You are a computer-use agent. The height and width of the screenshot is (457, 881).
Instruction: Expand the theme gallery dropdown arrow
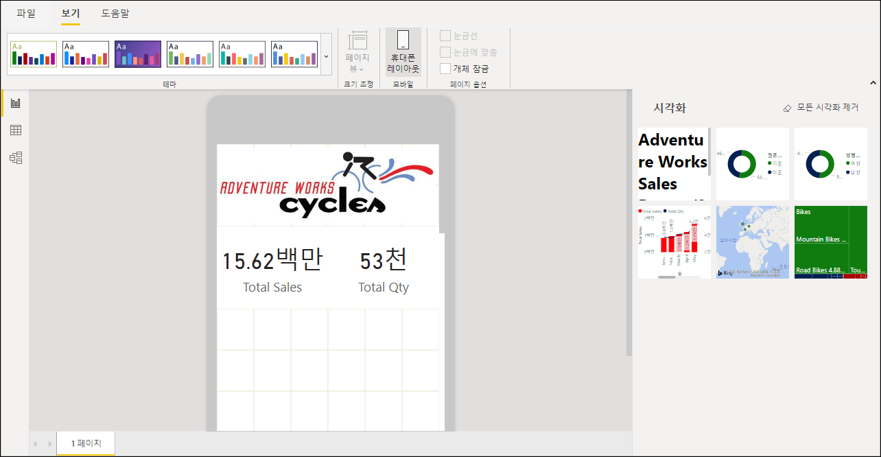326,56
